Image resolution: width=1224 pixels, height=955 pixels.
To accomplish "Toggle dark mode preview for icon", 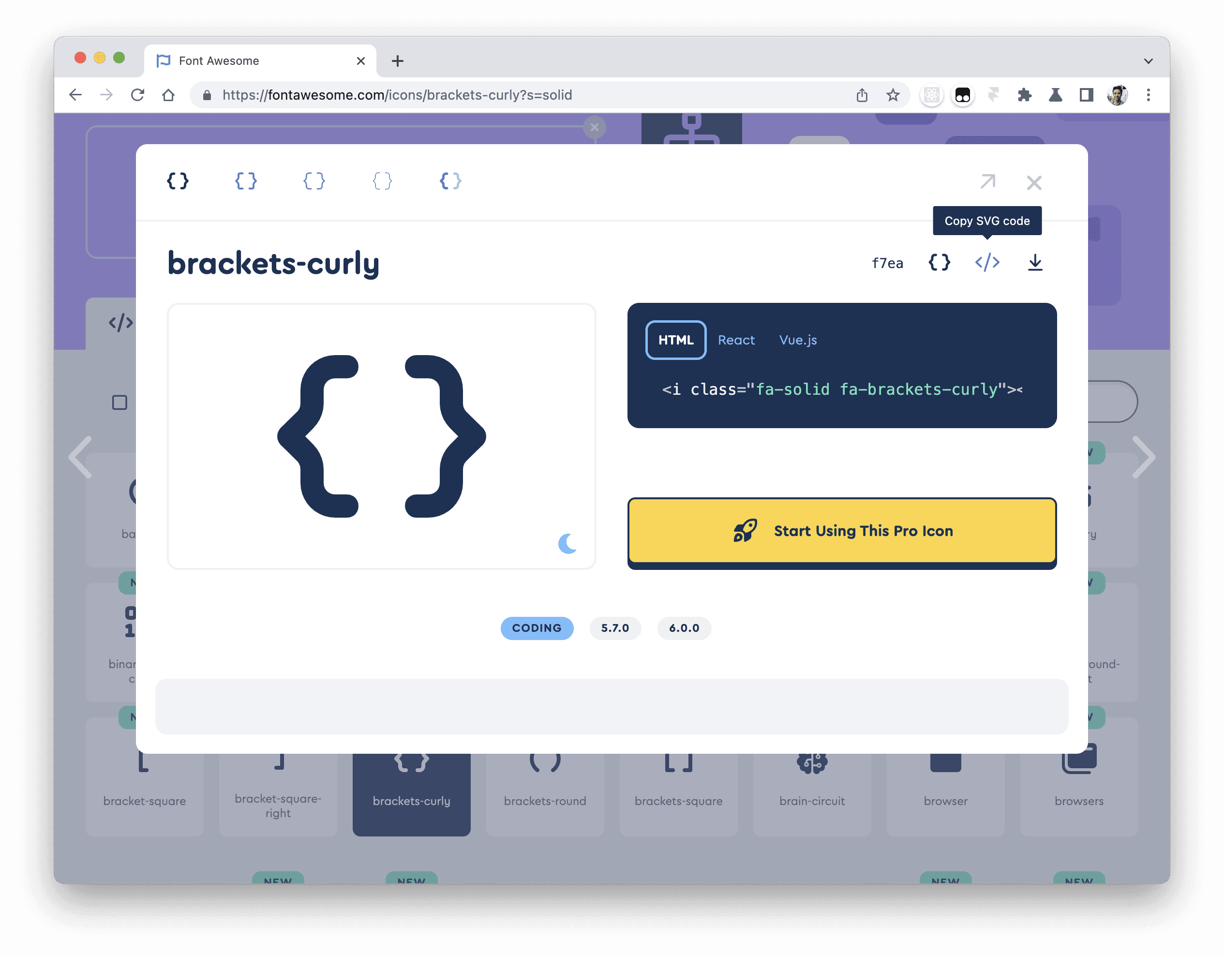I will pos(567,544).
